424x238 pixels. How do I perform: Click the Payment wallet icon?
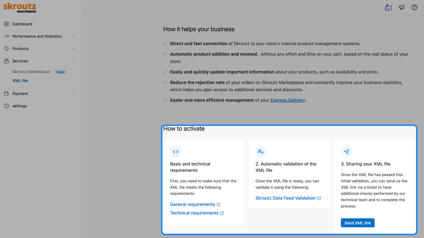tap(7, 94)
